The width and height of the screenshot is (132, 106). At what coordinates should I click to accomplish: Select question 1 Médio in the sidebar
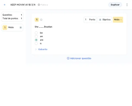[x=12, y=27]
